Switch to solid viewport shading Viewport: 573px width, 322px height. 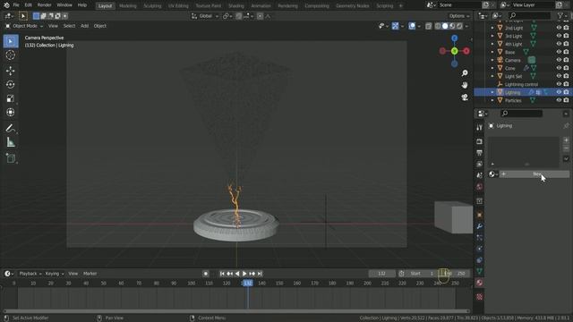click(x=445, y=26)
